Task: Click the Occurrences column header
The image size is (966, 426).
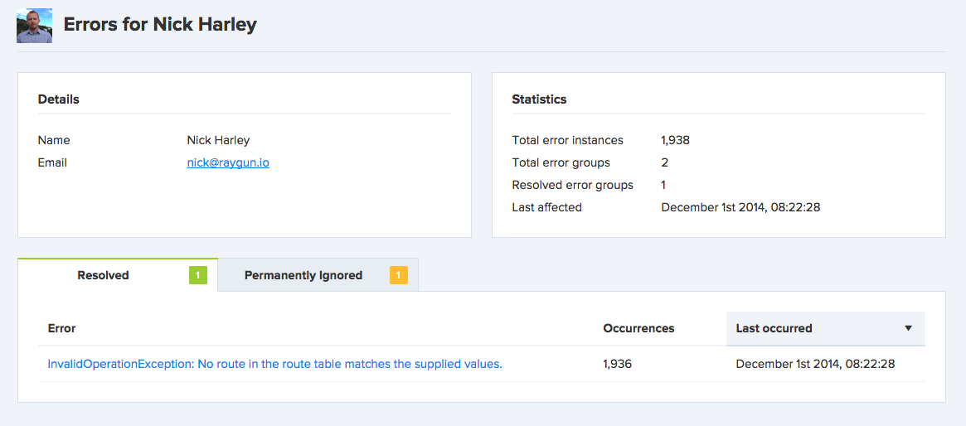Action: [638, 328]
